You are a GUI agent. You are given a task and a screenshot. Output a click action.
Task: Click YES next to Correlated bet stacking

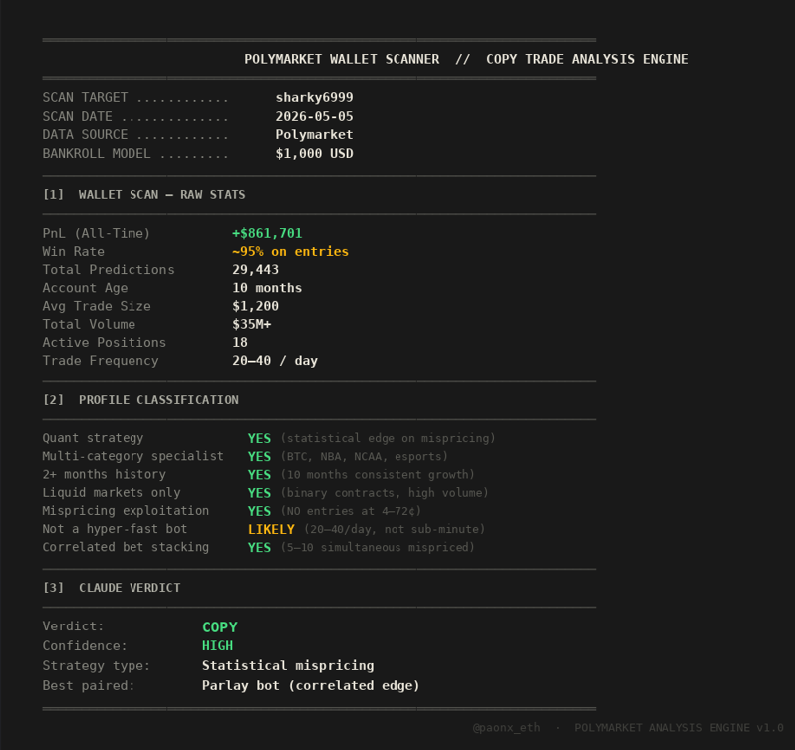coord(260,548)
